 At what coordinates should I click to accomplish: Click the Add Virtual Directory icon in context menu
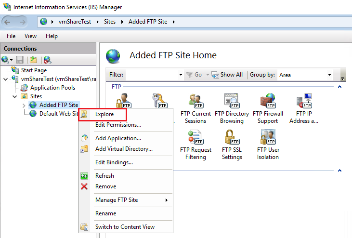(x=84, y=149)
